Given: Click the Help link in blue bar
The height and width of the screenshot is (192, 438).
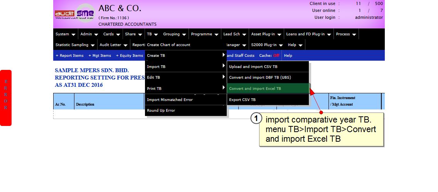Looking at the screenshot, I should [288, 55].
